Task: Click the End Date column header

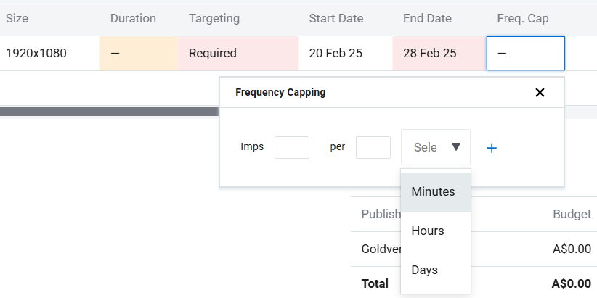Action: click(429, 19)
